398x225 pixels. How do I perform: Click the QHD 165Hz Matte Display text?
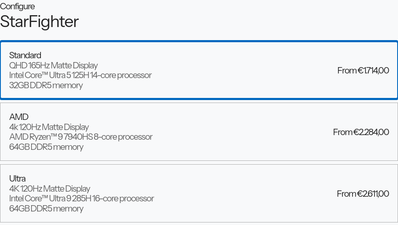pyautogui.click(x=54, y=65)
